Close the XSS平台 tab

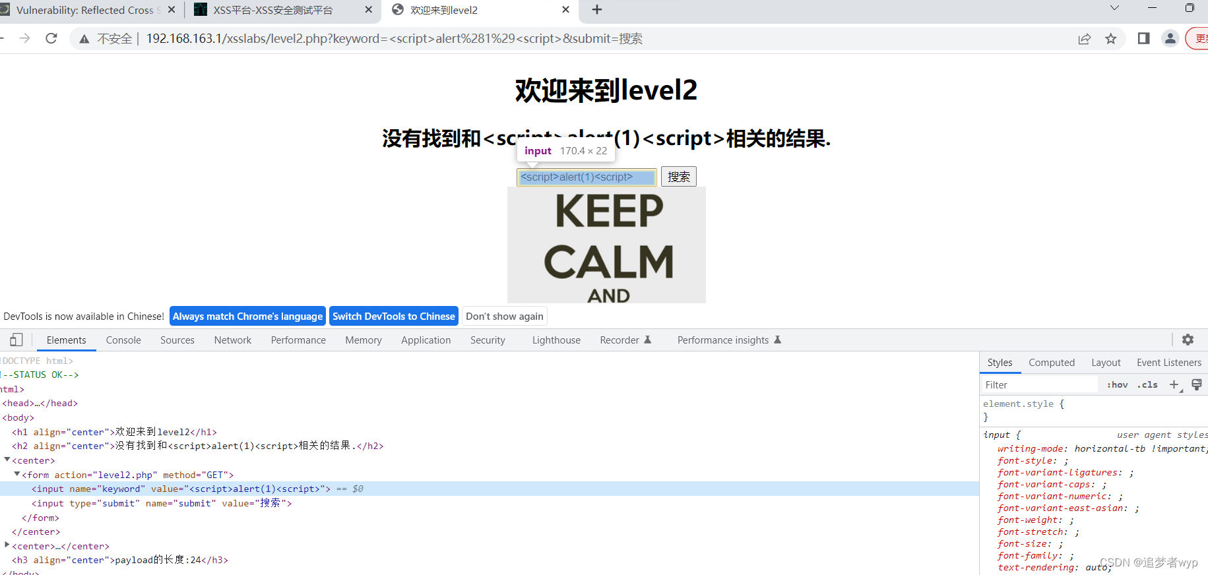[x=368, y=10]
